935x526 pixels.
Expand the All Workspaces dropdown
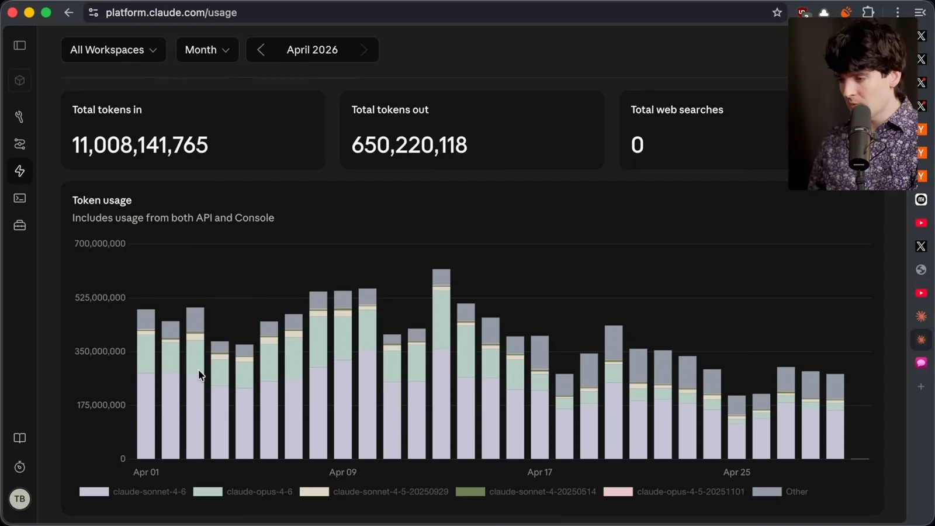[x=113, y=50]
